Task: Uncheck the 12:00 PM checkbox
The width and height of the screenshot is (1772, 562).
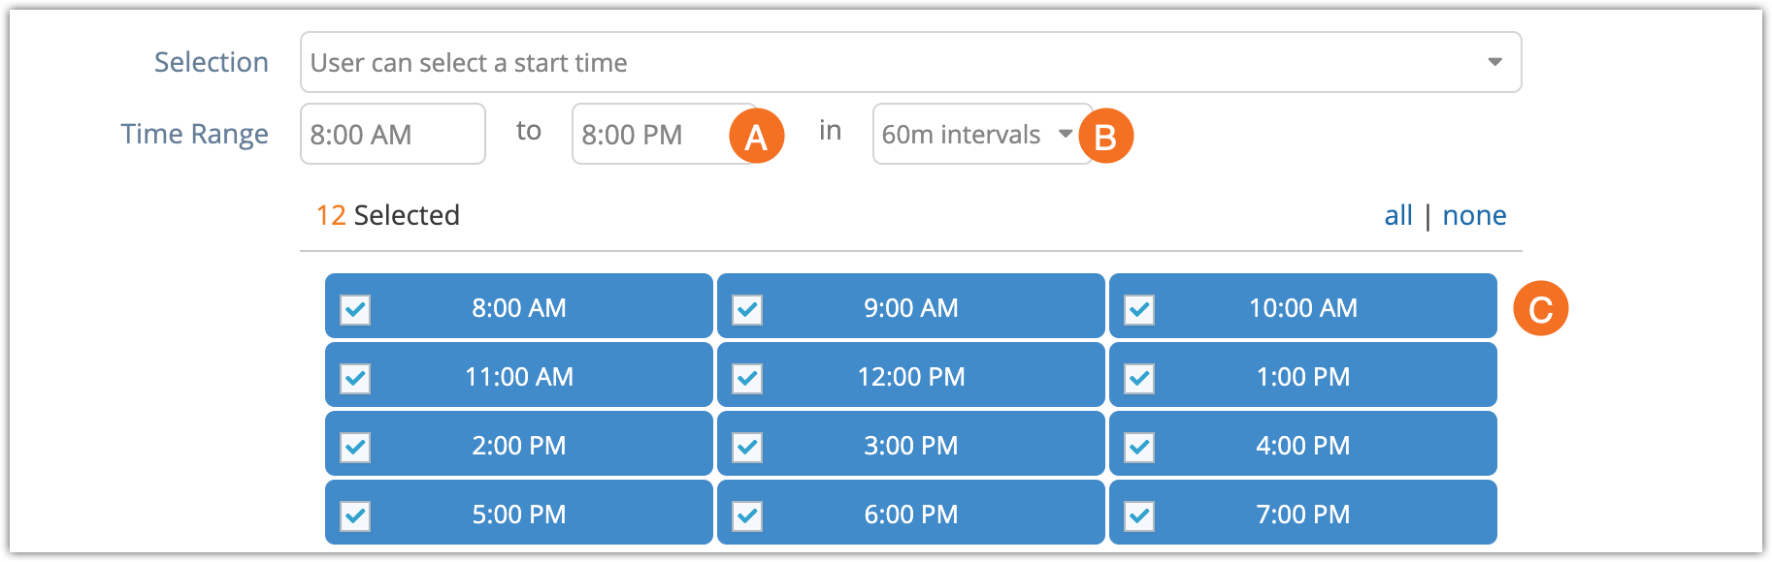Action: tap(747, 379)
